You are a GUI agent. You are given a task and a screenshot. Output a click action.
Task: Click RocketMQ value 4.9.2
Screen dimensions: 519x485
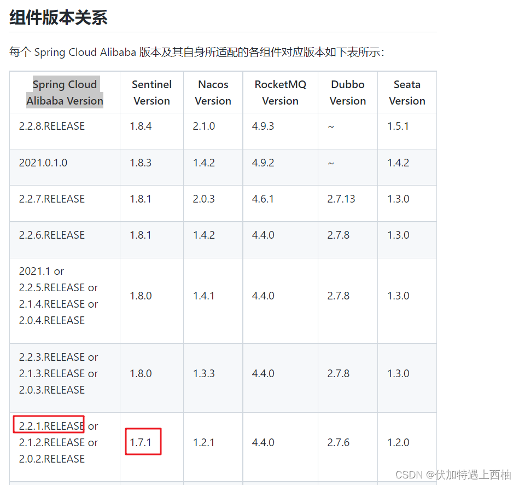263,163
